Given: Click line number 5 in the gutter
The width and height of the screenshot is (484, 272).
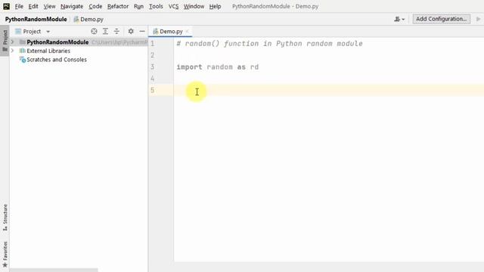Looking at the screenshot, I should [x=152, y=90].
